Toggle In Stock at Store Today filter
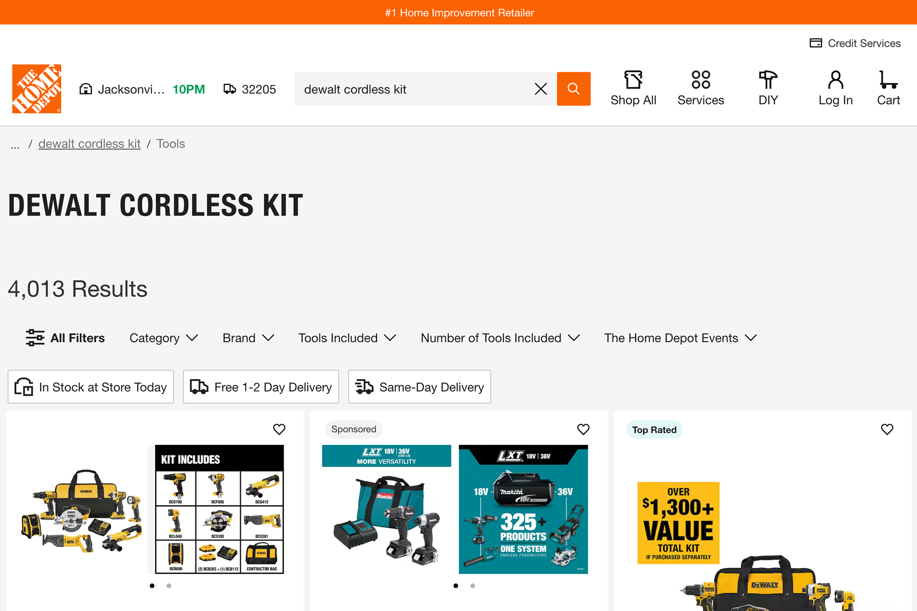The image size is (917, 611). [91, 387]
